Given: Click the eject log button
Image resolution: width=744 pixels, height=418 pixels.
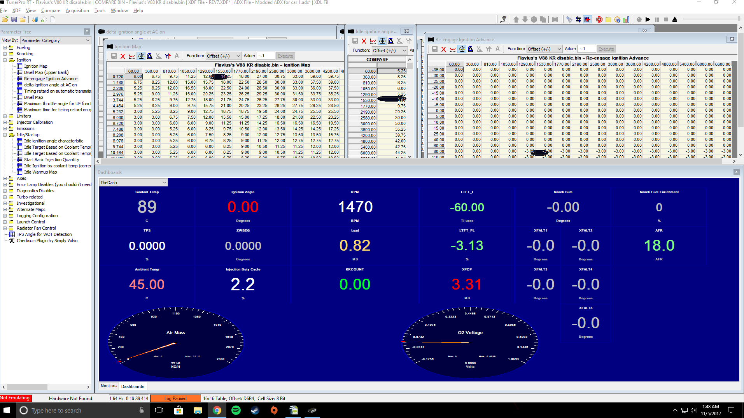Looking at the screenshot, I should [x=675, y=19].
